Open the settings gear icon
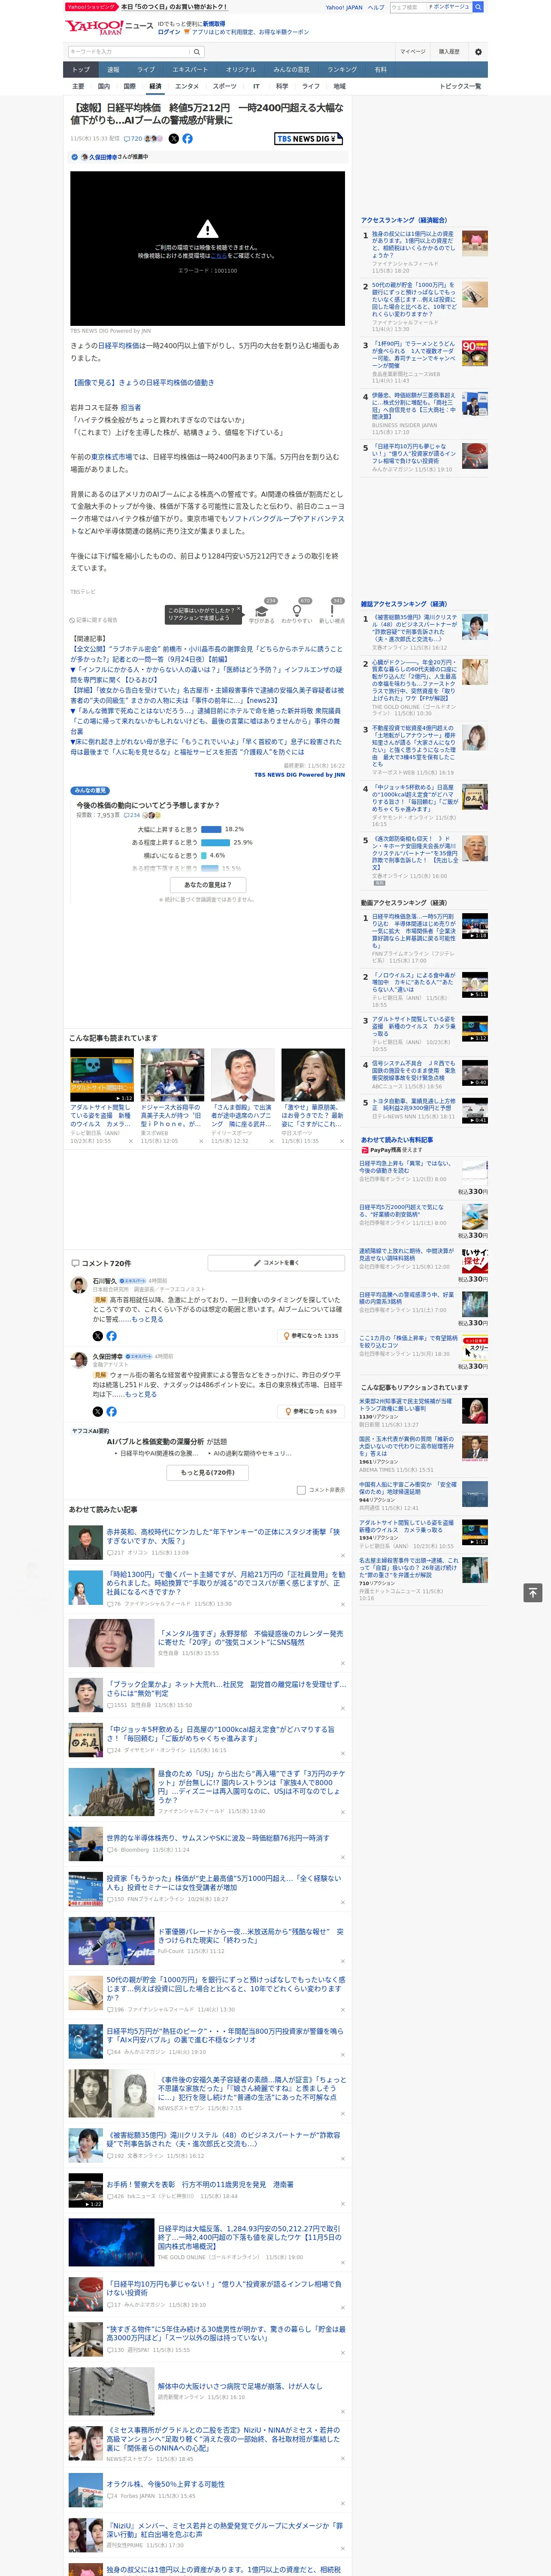This screenshot has height=2576, width=551. (x=478, y=52)
